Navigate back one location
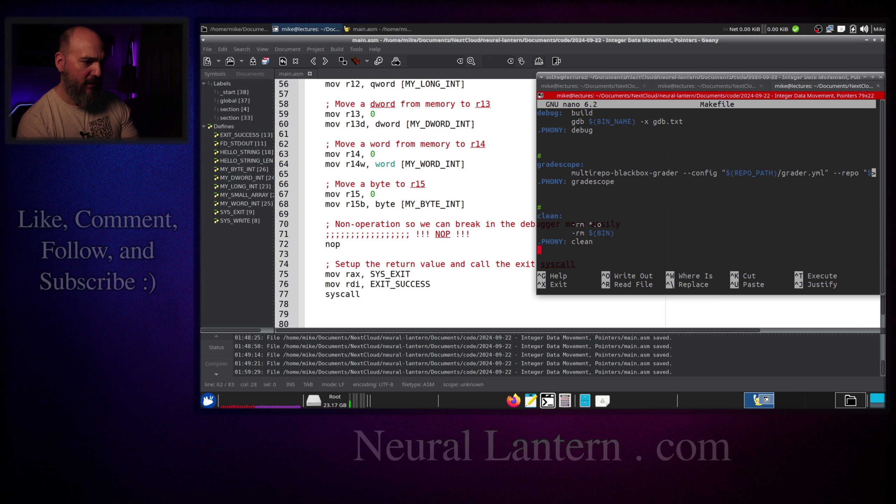This screenshot has height=504, width=896. pyautogui.click(x=313, y=61)
